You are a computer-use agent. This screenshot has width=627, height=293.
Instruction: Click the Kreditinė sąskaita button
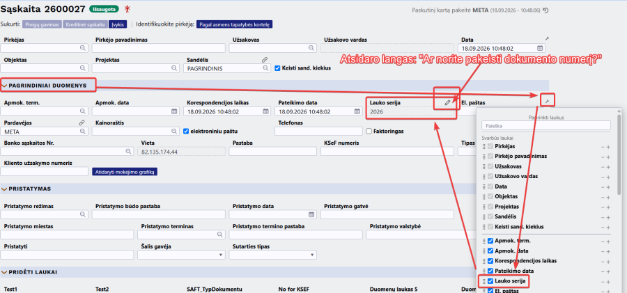pyautogui.click(x=84, y=24)
